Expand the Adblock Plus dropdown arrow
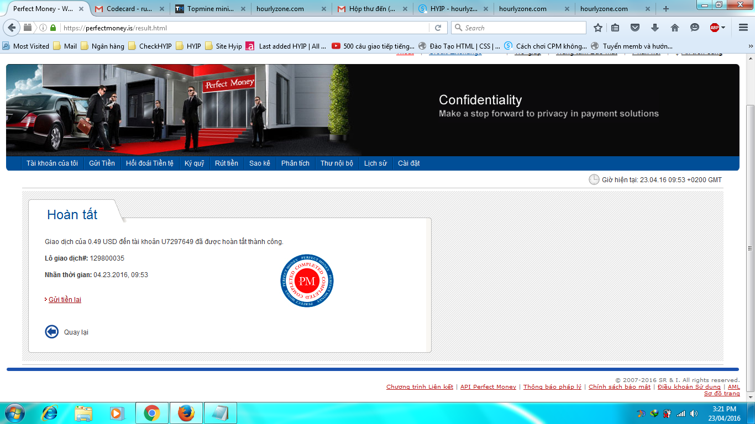Viewport: 755px width, 424px height. click(x=723, y=28)
